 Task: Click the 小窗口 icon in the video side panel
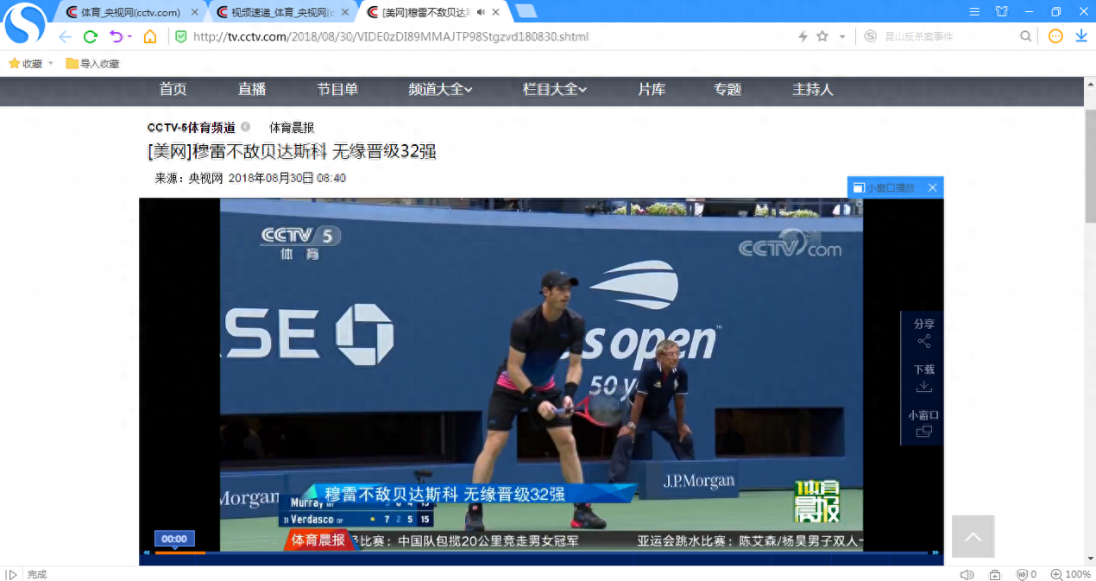924,432
